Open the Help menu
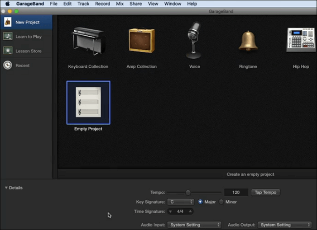The image size is (317, 230). (x=192, y=4)
